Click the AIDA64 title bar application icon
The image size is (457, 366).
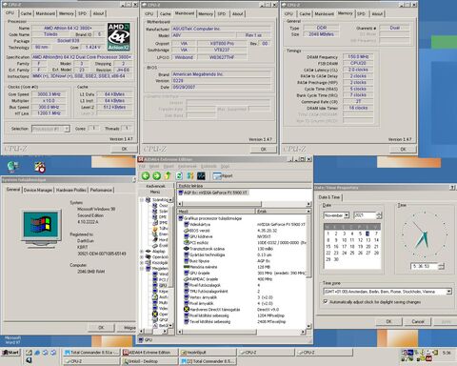[141, 159]
